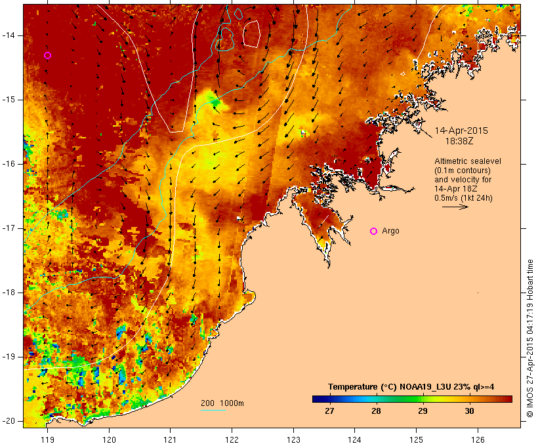The image size is (538, 446).
Task: Click longitude axis label '126'
Action: (x=478, y=439)
